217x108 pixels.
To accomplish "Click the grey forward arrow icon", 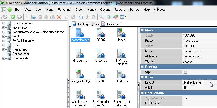I will tap(19, 17).
